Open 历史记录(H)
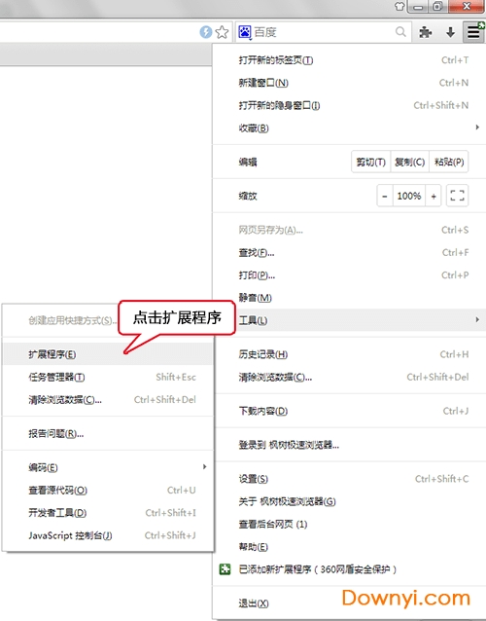Screen dimensions: 486x621 (350, 354)
